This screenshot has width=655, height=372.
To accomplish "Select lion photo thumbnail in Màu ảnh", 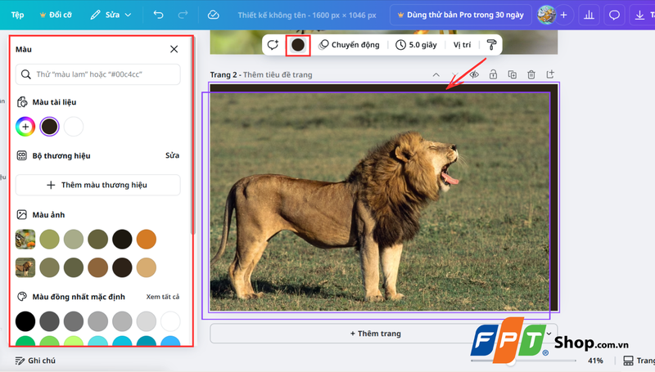I will (x=25, y=267).
